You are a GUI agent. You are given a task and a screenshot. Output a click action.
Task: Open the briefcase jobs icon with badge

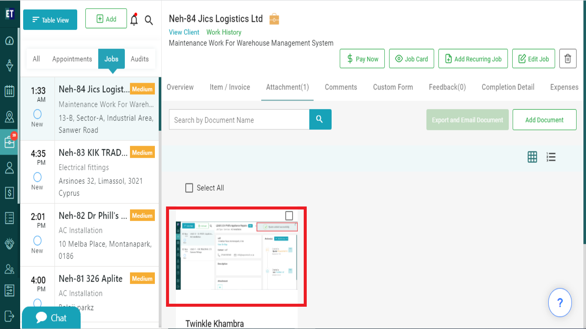click(9, 142)
